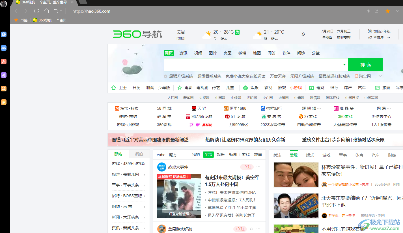The width and height of the screenshot is (403, 233).
Task: Open the 书签 bookmarks folder
Action: coord(21,20)
